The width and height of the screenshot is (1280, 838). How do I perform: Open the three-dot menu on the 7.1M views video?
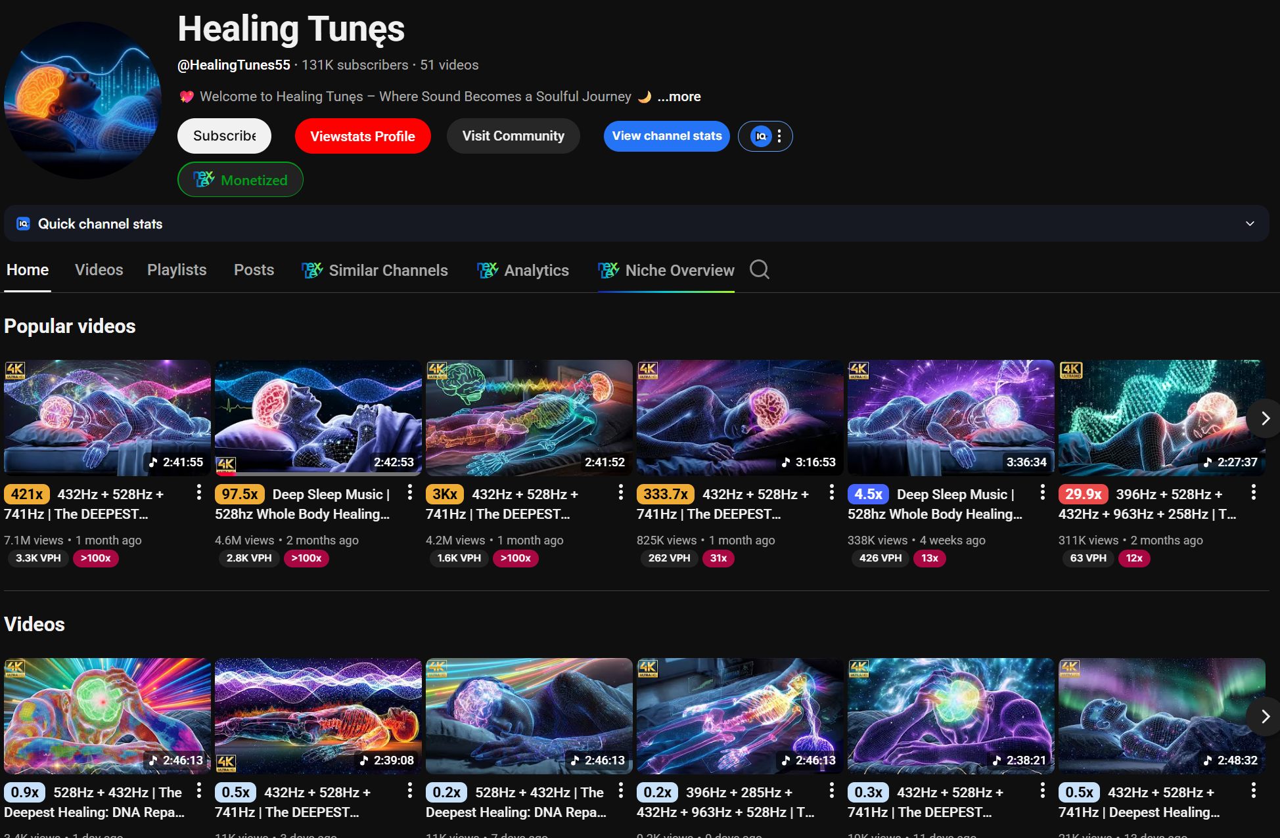199,493
